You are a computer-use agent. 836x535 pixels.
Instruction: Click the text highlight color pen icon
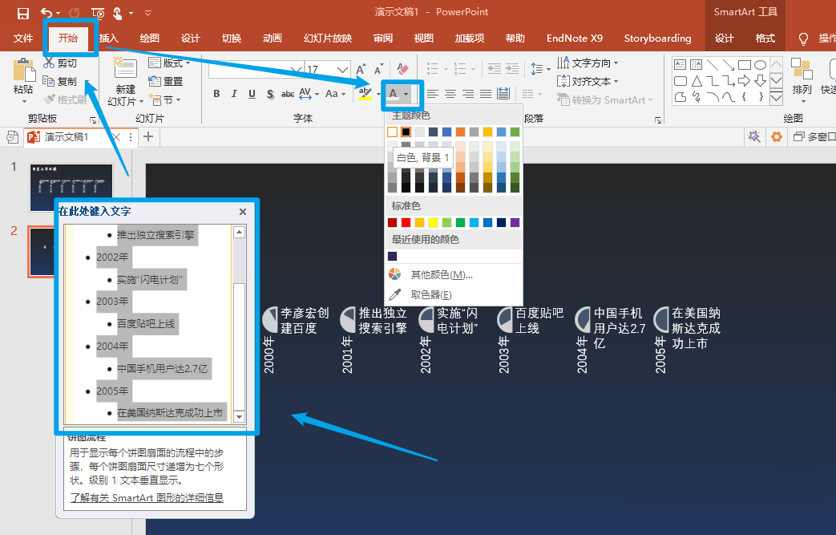click(365, 94)
